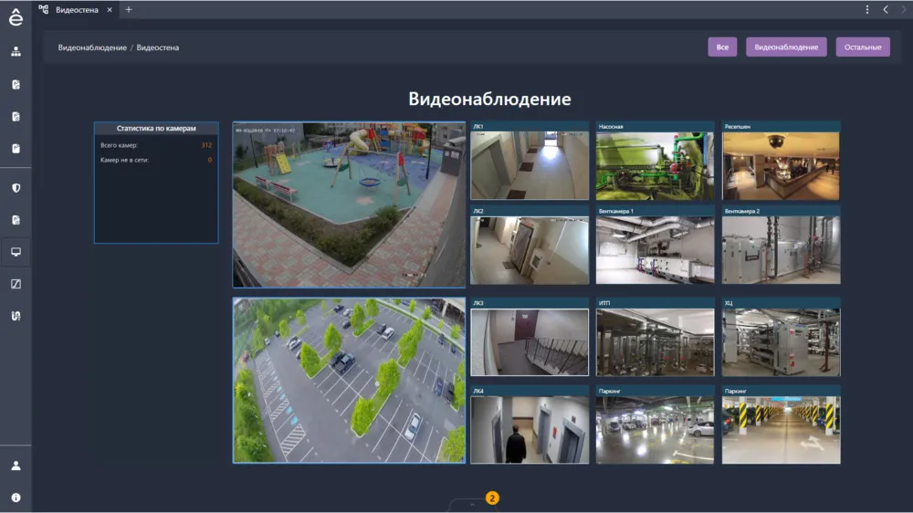Open the ЛК4 camera feed
The image size is (913, 513).
click(530, 429)
